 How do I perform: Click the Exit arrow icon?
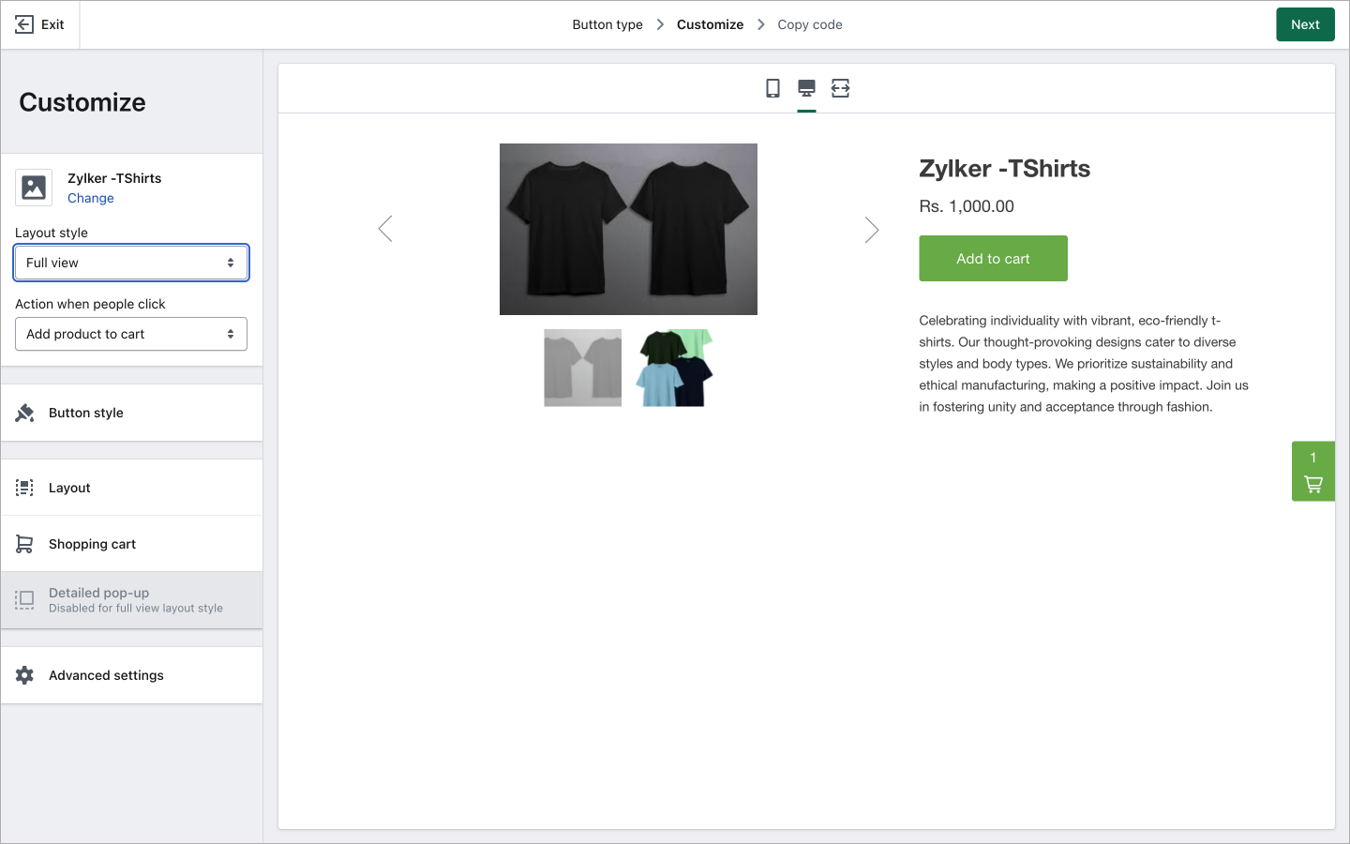point(24,24)
